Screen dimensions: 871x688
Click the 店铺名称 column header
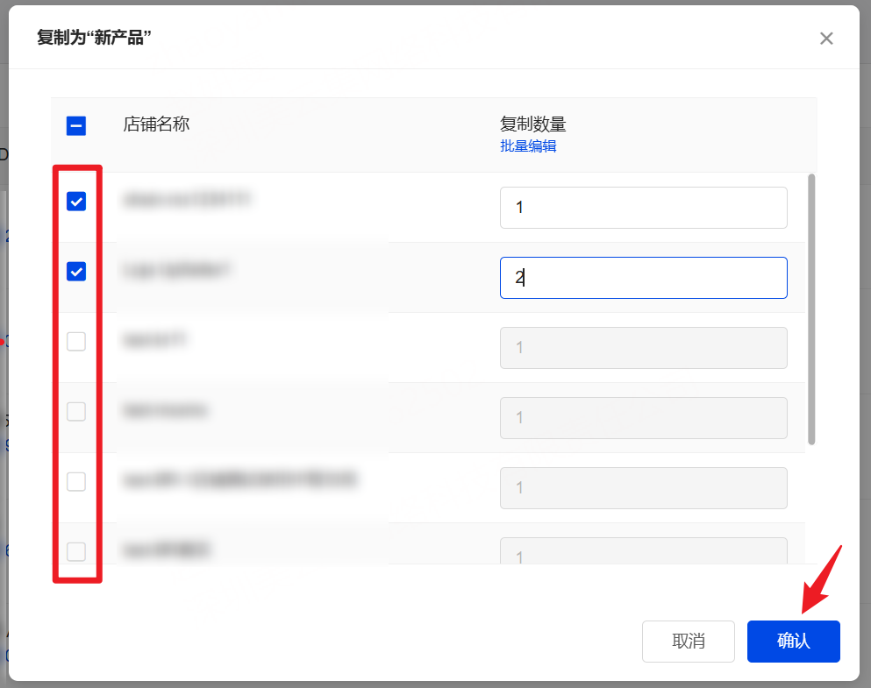click(156, 124)
